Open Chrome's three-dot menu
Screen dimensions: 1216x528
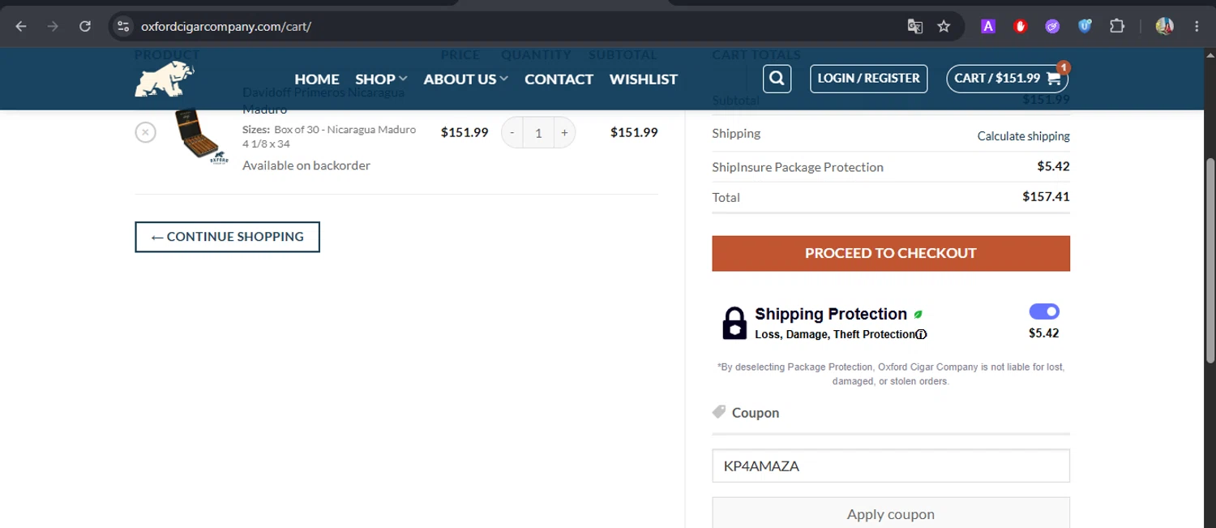[x=1197, y=26]
